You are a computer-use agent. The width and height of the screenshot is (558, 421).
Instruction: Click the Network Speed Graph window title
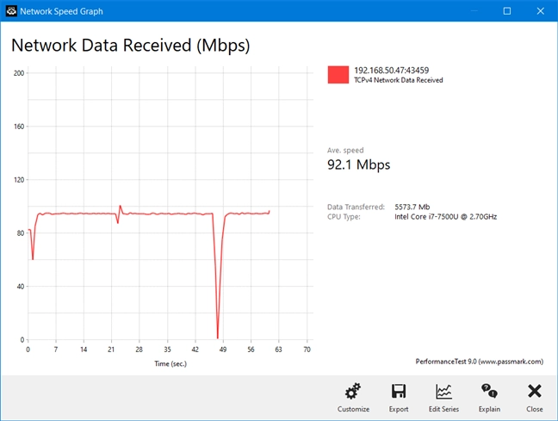[x=61, y=11]
